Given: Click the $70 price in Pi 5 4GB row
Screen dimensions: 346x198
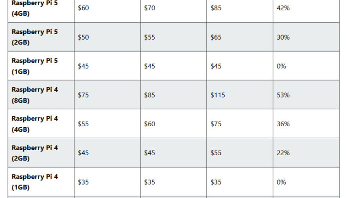Looking at the screenshot, I should 149,8.
